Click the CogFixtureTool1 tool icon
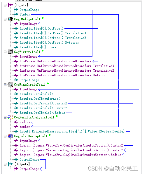 [x=10, y=52]
